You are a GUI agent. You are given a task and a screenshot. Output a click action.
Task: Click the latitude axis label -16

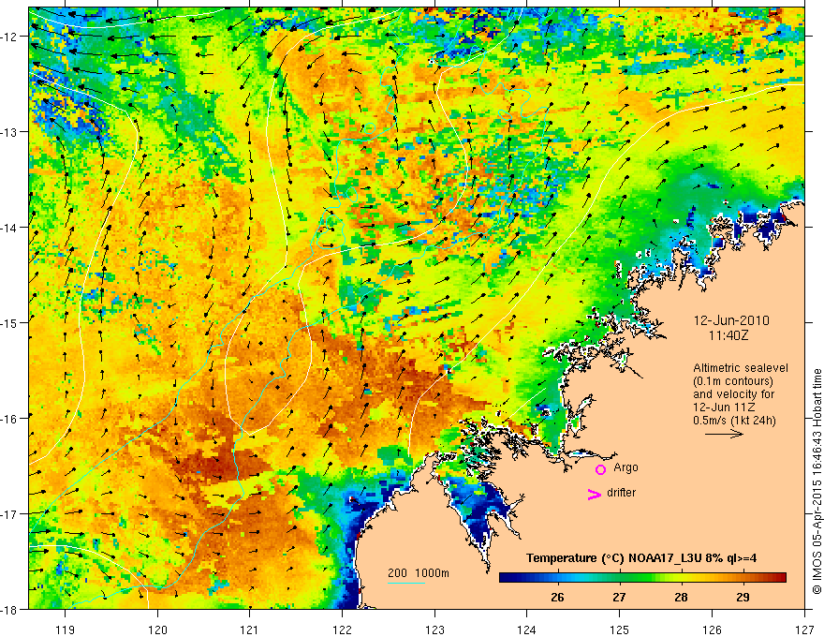tap(10, 419)
